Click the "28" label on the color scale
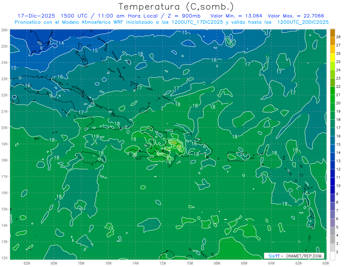This screenshot has width=346, height=267. pyautogui.click(x=338, y=37)
